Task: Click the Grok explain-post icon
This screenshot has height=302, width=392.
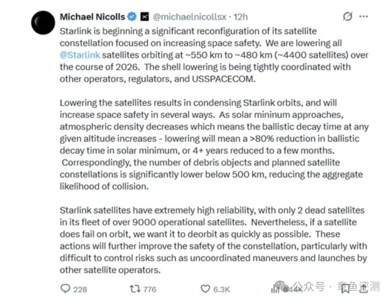Action: pyautogui.click(x=348, y=16)
